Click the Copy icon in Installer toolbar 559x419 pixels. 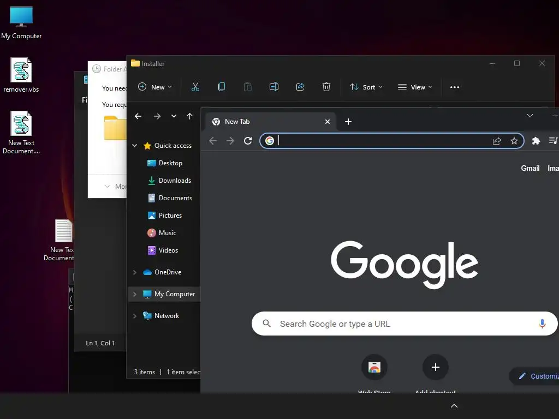tap(222, 87)
